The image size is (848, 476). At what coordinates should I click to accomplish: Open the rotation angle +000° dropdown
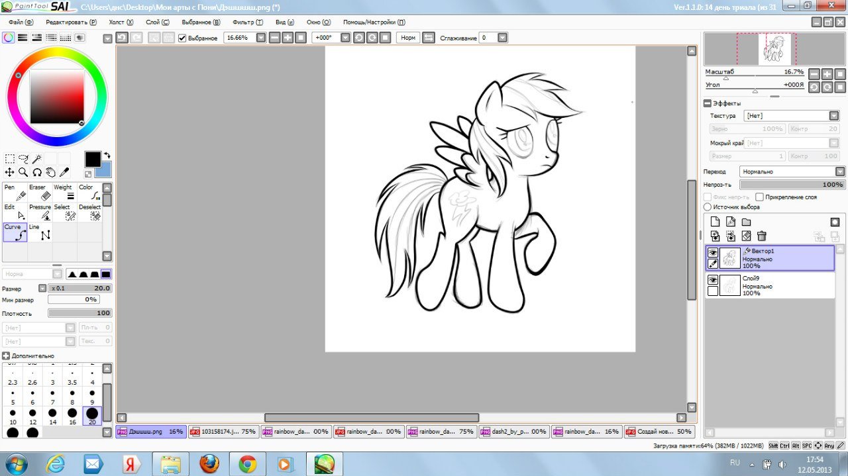point(345,38)
